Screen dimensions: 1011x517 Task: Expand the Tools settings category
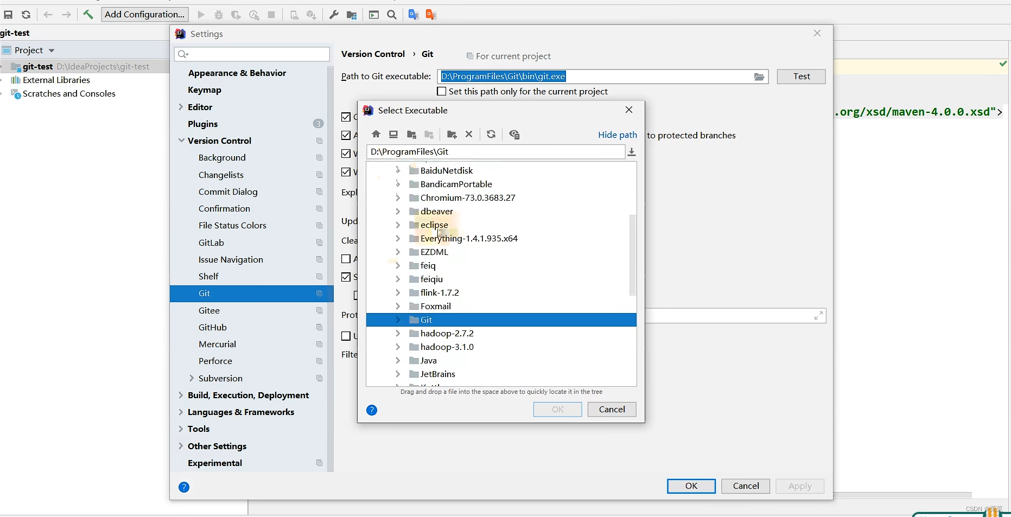pos(181,429)
